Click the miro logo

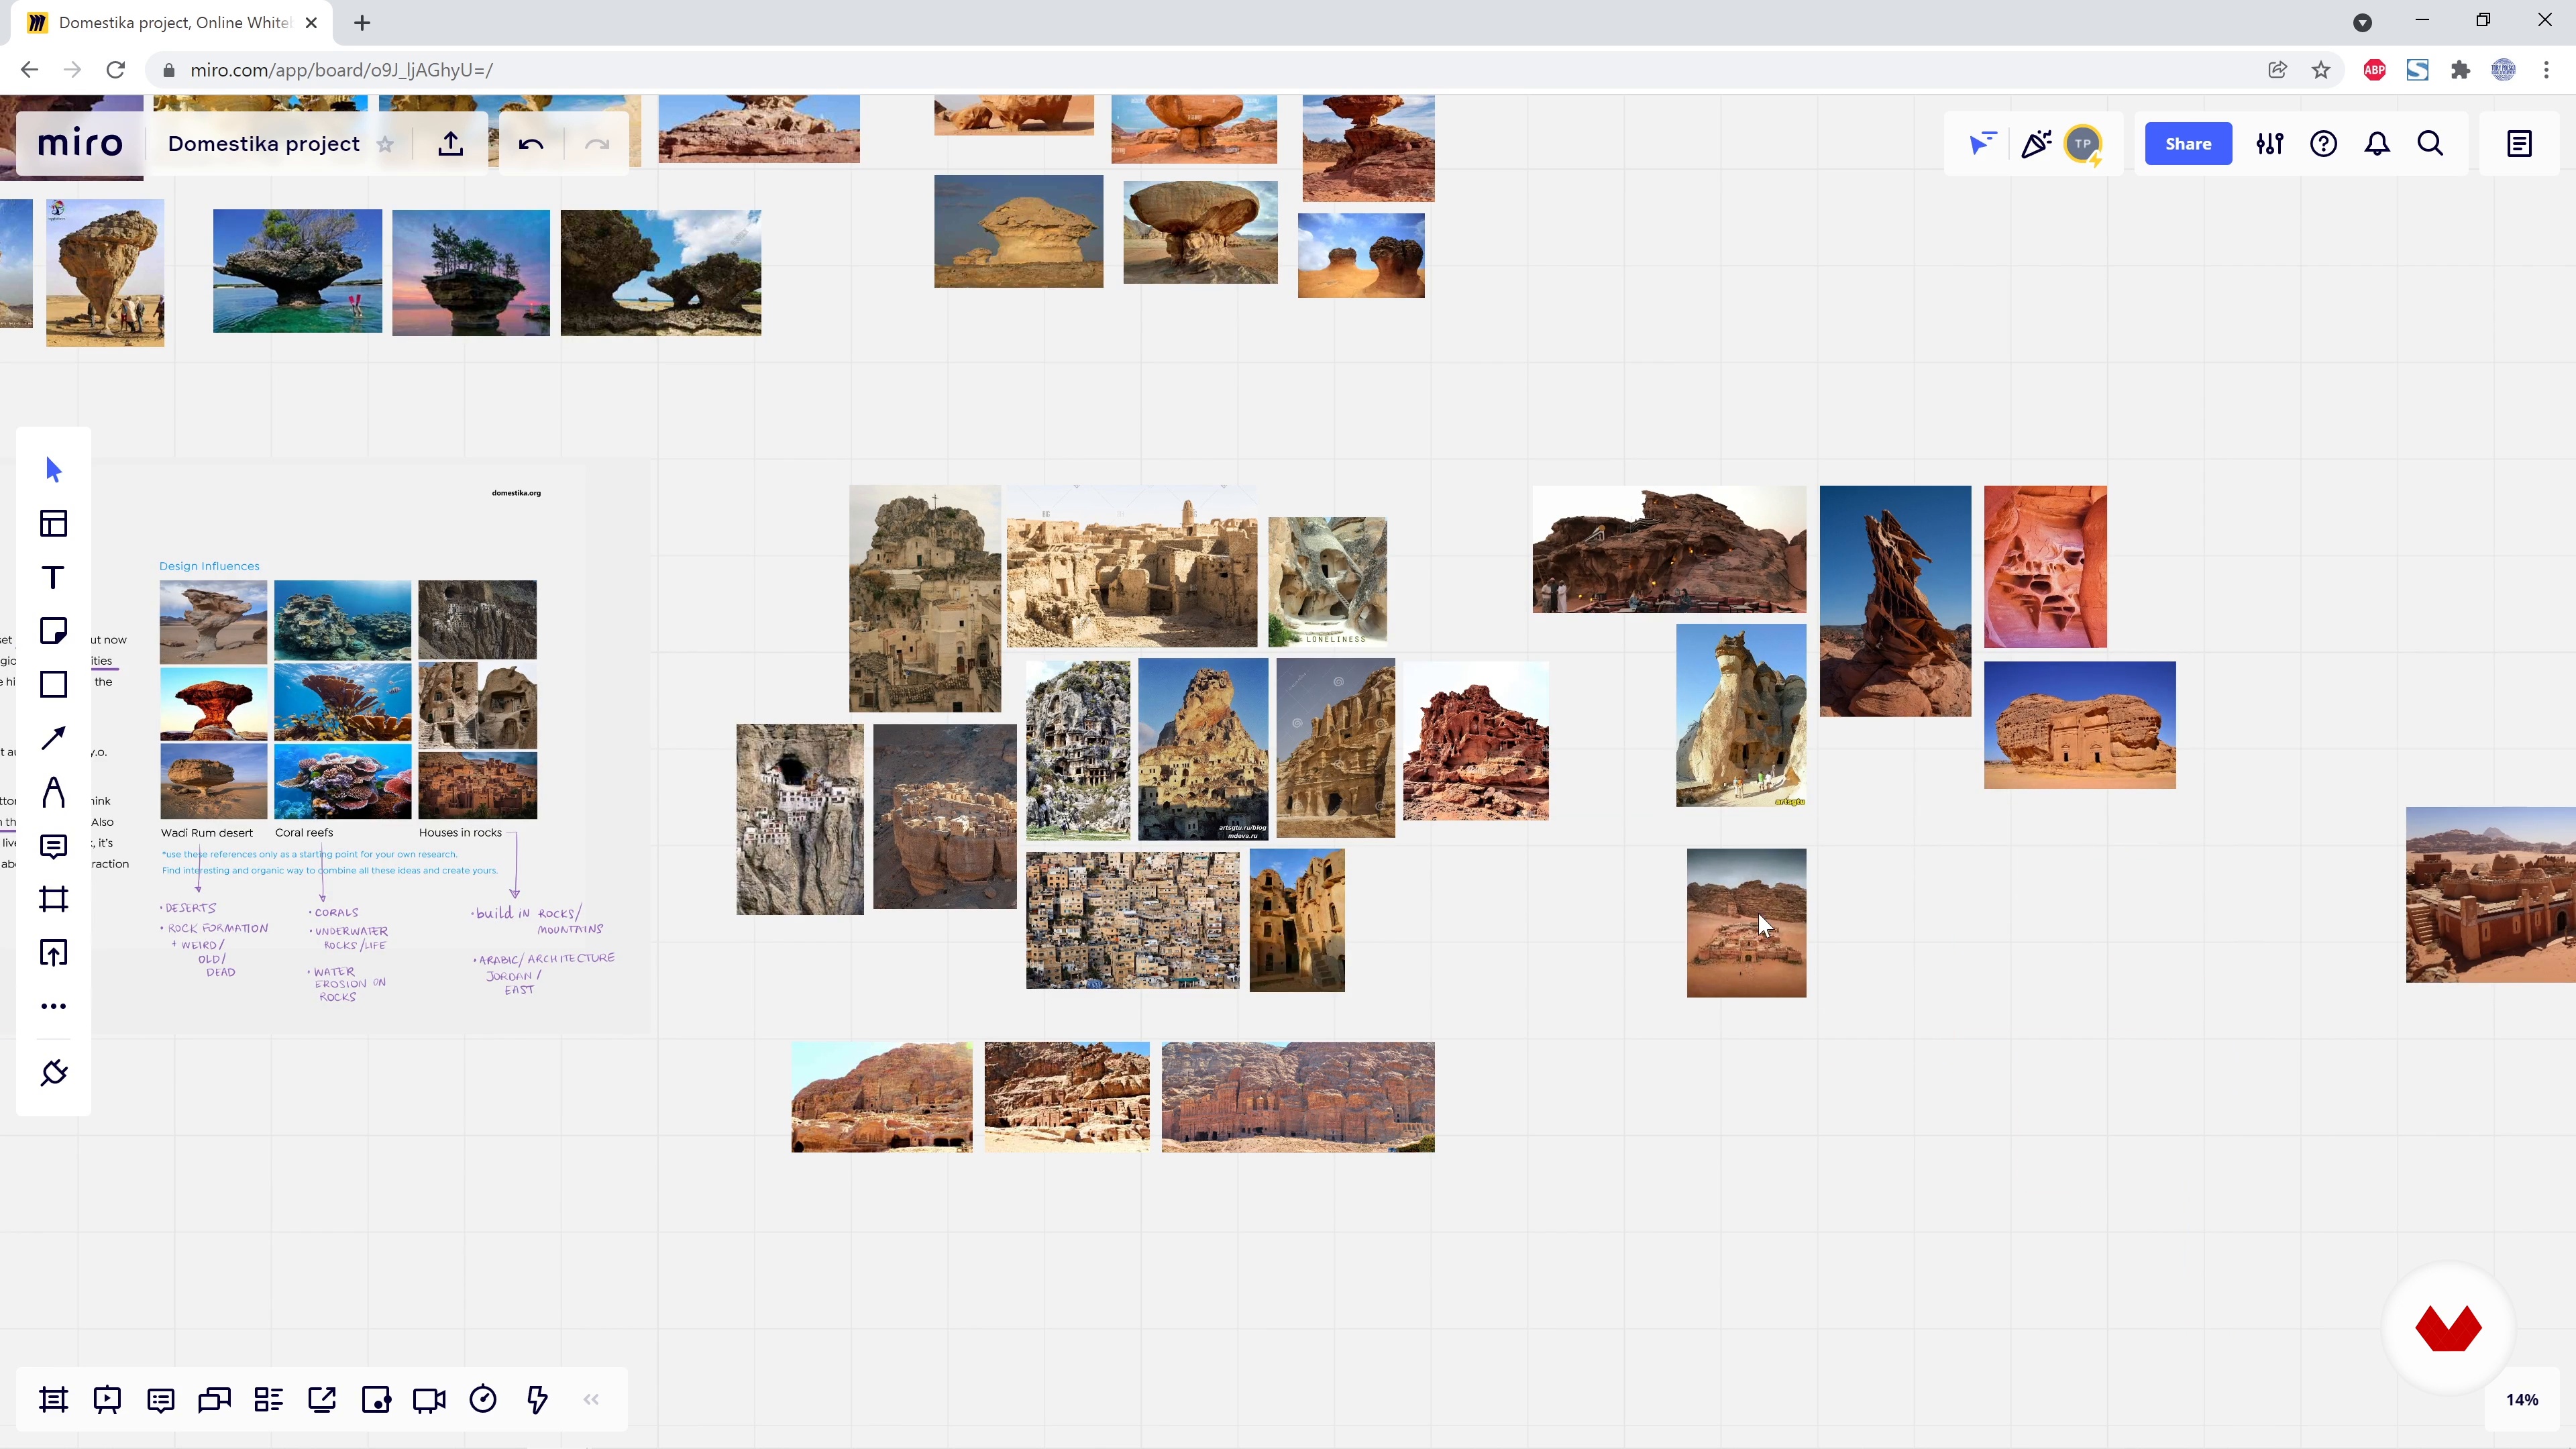80,143
